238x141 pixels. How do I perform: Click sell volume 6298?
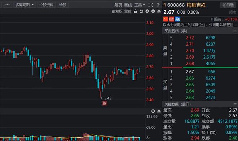[x=210, y=38]
